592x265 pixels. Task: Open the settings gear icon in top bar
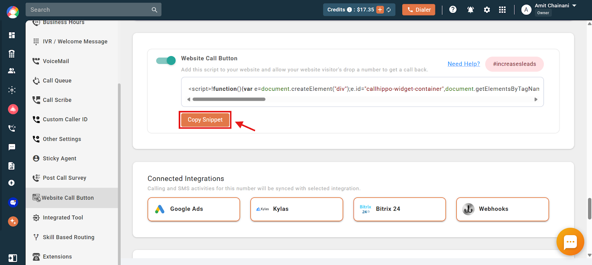(x=487, y=10)
